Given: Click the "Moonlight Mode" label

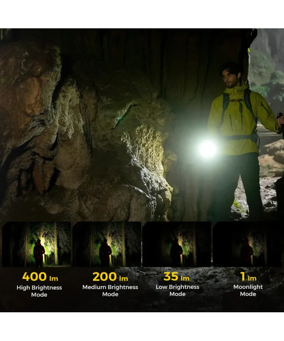Looking at the screenshot, I should pyautogui.click(x=248, y=290).
